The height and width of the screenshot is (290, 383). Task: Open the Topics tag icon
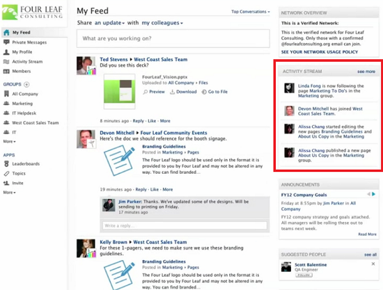point(6,173)
